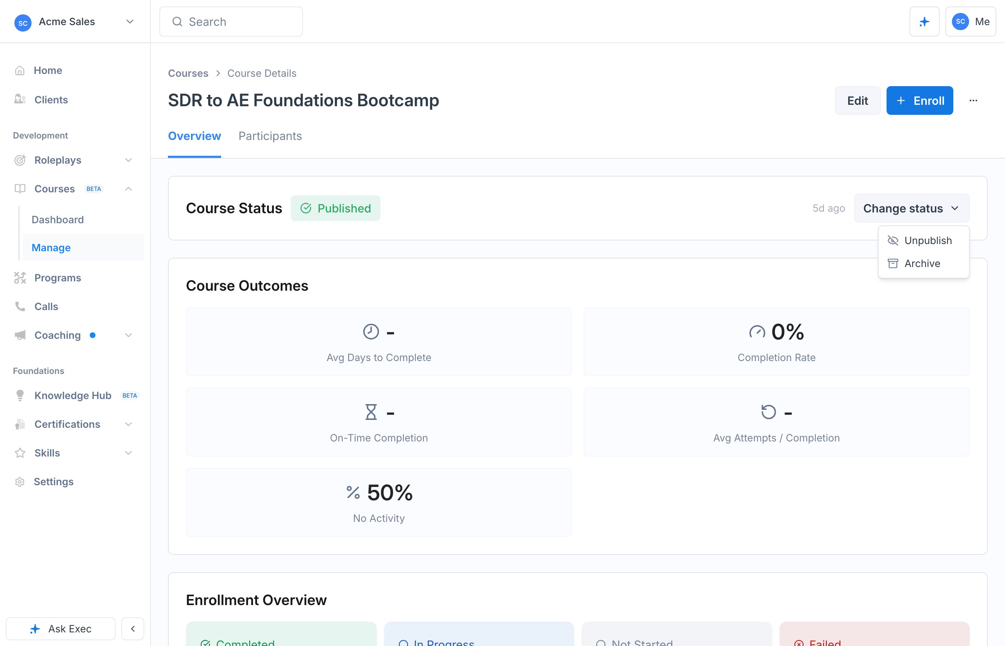Click the Completion Rate card
Screen dimensions: 1005x646
click(776, 341)
